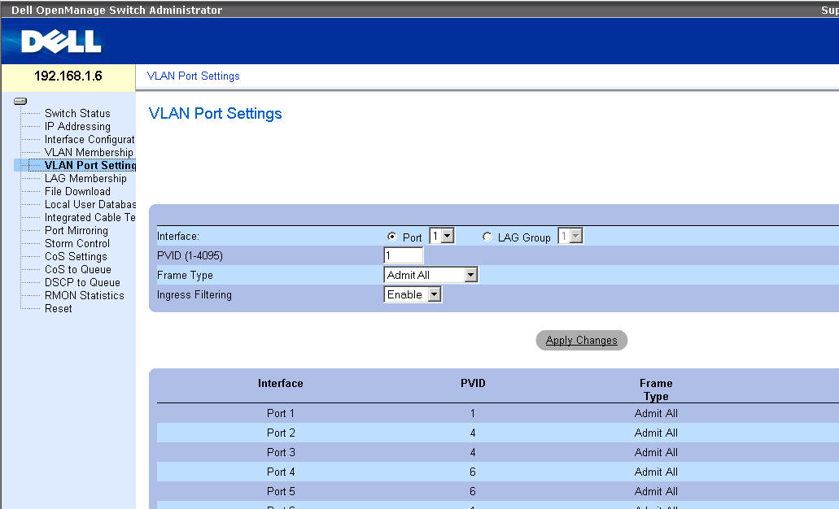Screen dimensions: 839x509
Task: Click the VLAN Port Settings page heading
Action: (x=215, y=113)
